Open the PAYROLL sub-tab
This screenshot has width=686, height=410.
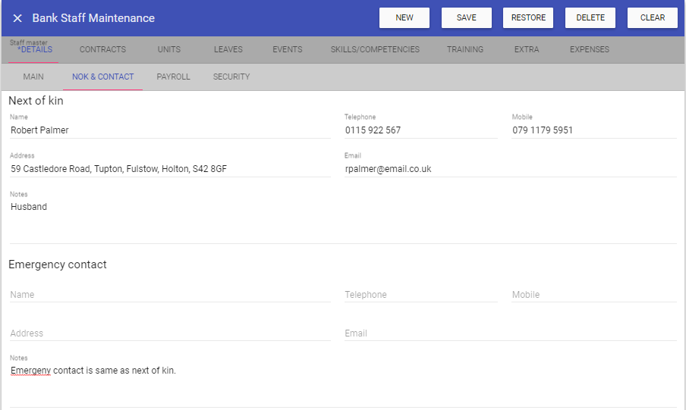click(173, 77)
